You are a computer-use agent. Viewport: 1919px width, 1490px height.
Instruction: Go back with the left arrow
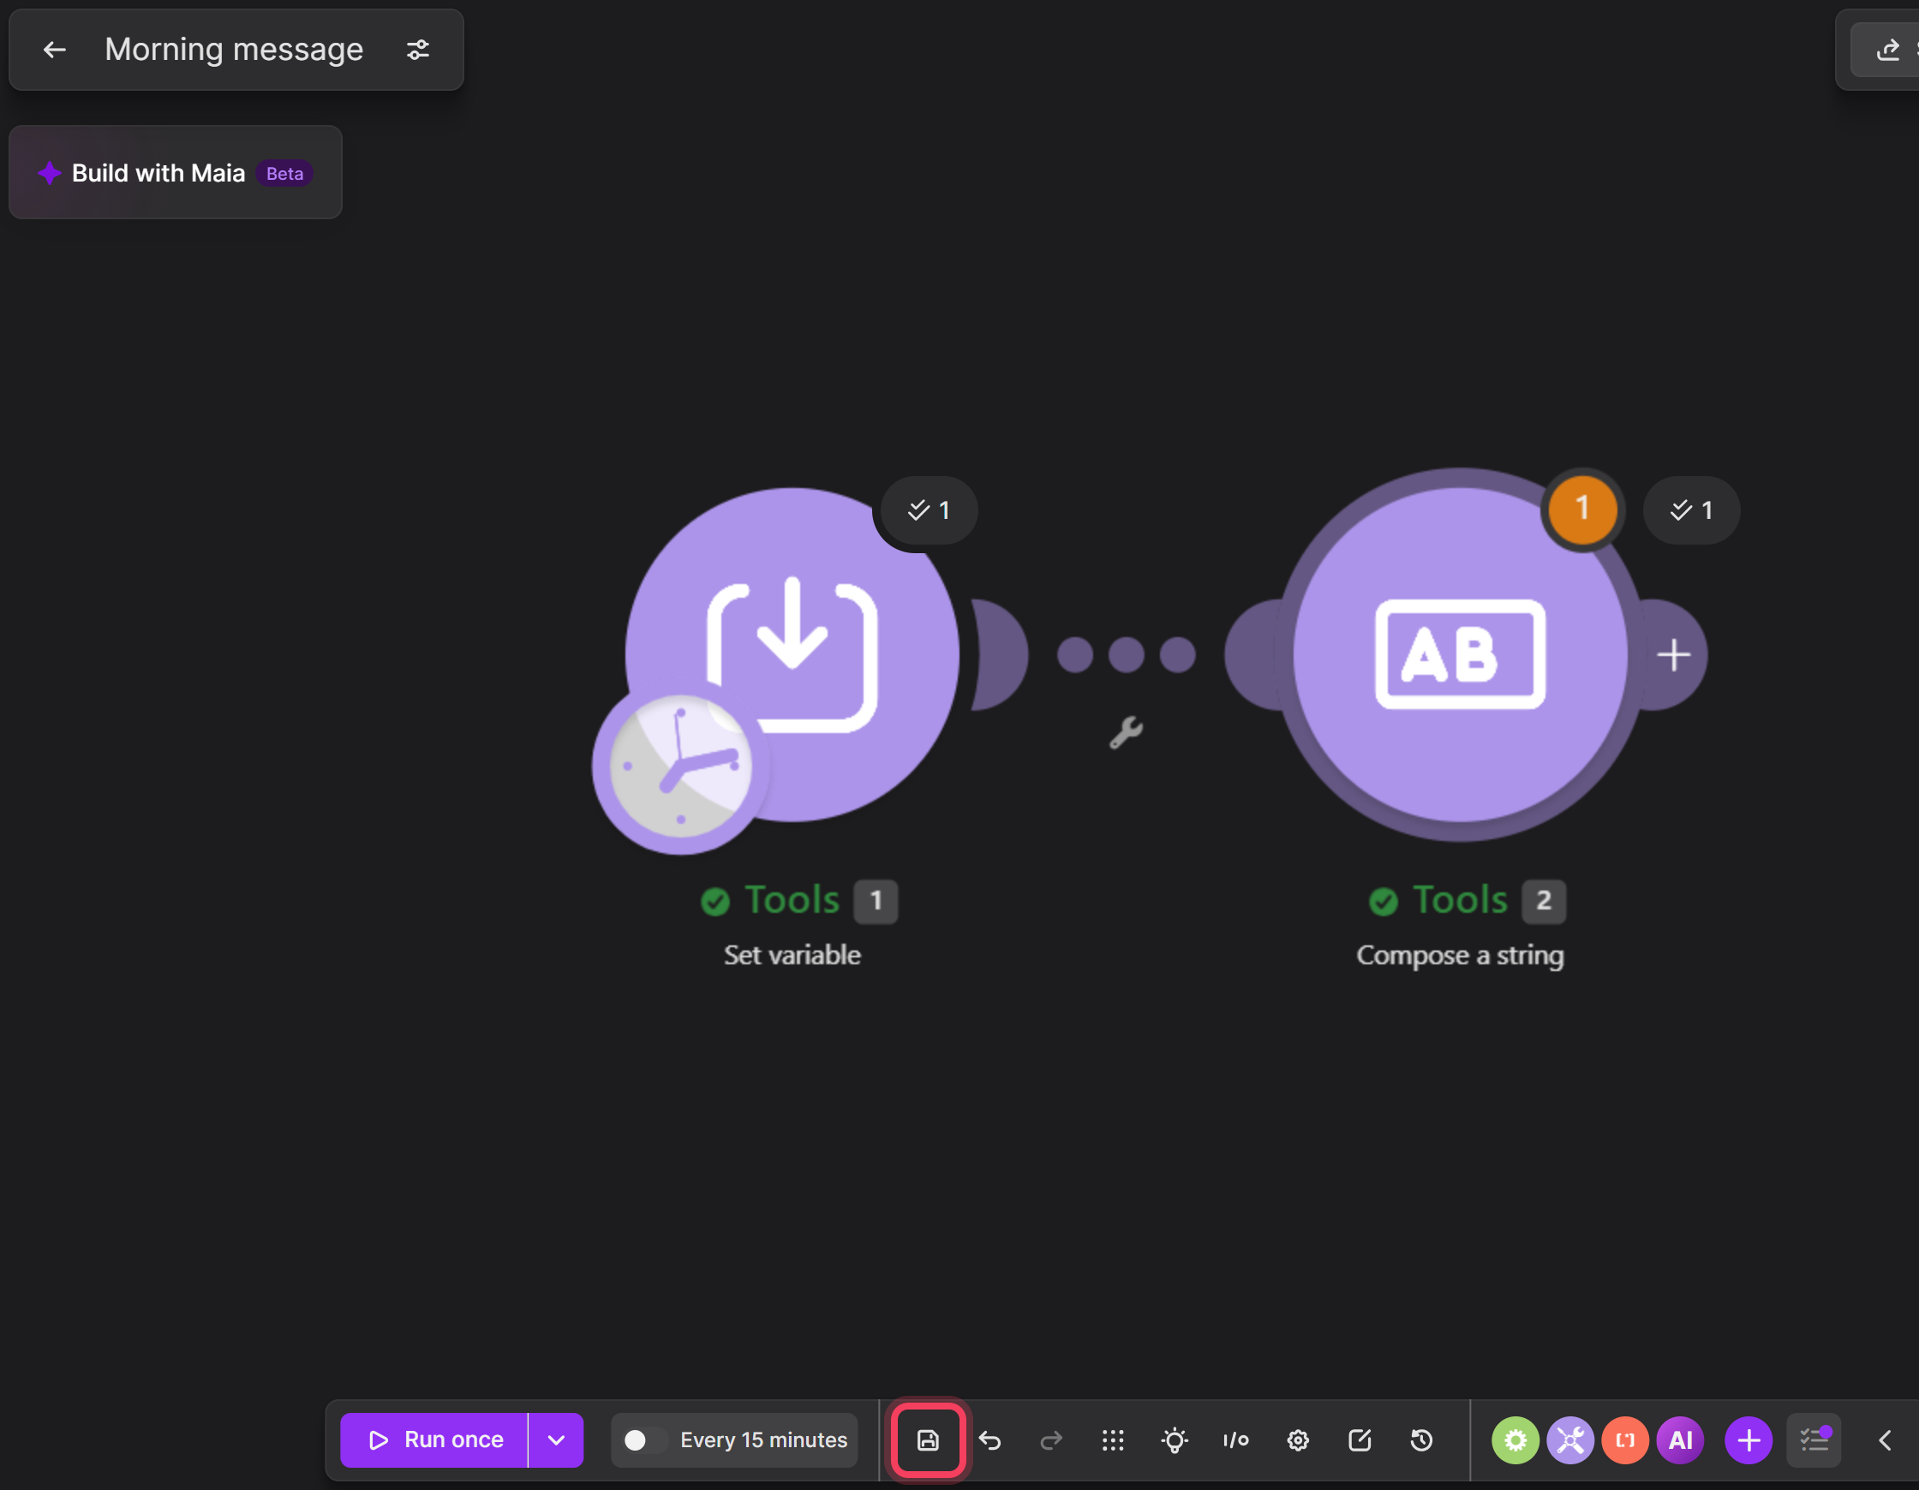[x=55, y=50]
